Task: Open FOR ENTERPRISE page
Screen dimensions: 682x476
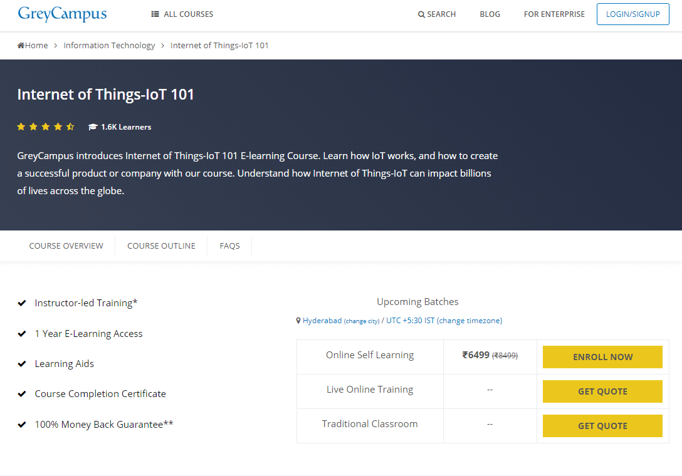Action: (x=554, y=14)
